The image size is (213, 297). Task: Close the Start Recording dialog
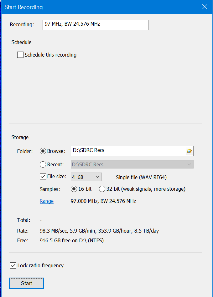click(x=205, y=7)
